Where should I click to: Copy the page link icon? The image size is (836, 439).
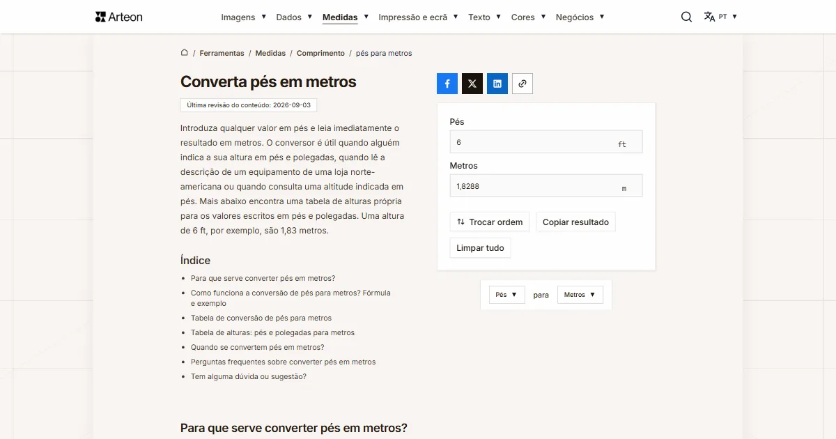[522, 84]
